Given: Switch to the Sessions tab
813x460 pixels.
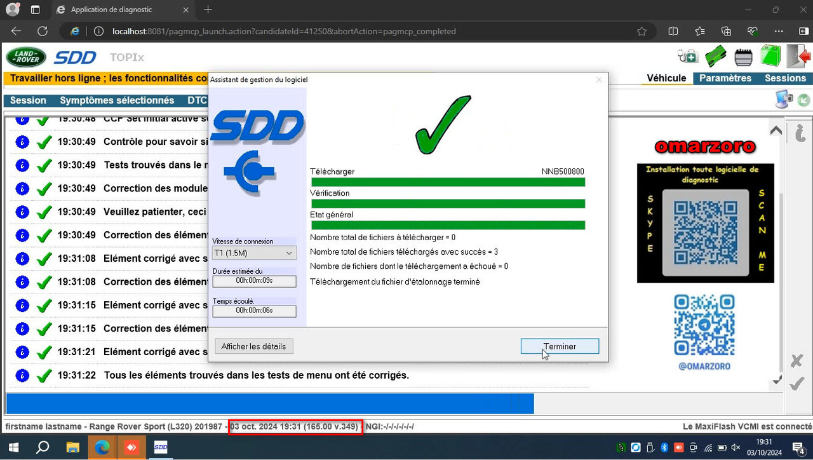Looking at the screenshot, I should click(x=785, y=78).
